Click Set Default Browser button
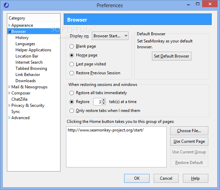Image resolution: width=220 pixels, height=190 pixels. [x=172, y=56]
